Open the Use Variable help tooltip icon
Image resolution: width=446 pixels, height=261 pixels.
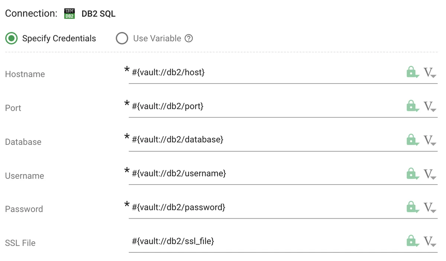tap(189, 38)
